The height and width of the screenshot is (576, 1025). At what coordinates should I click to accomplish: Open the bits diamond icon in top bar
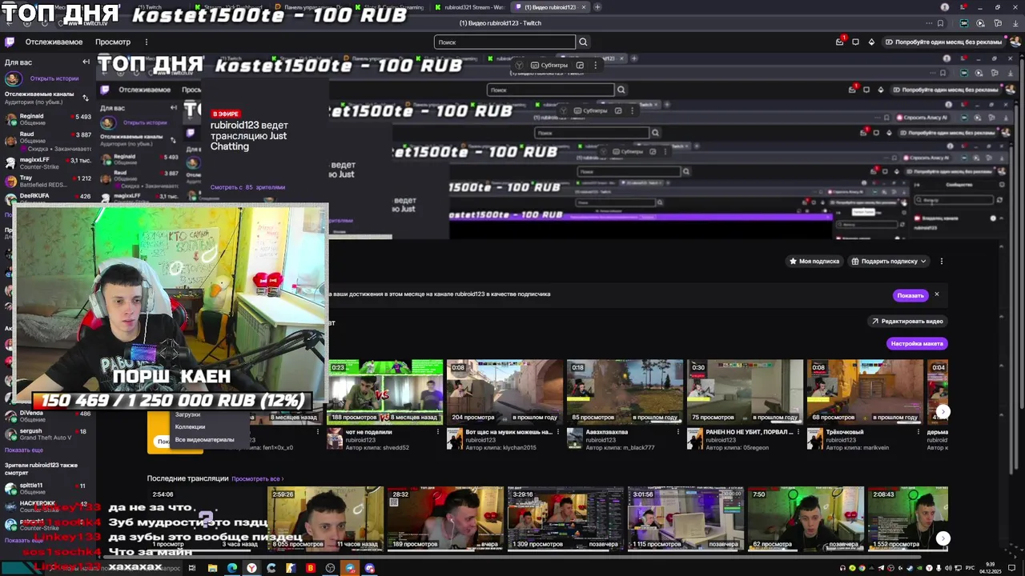point(871,42)
